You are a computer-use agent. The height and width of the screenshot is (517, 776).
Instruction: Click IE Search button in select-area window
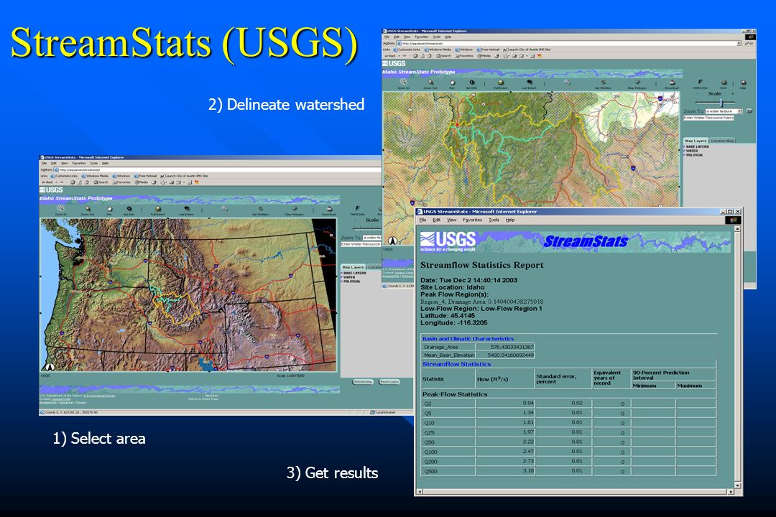point(101,182)
